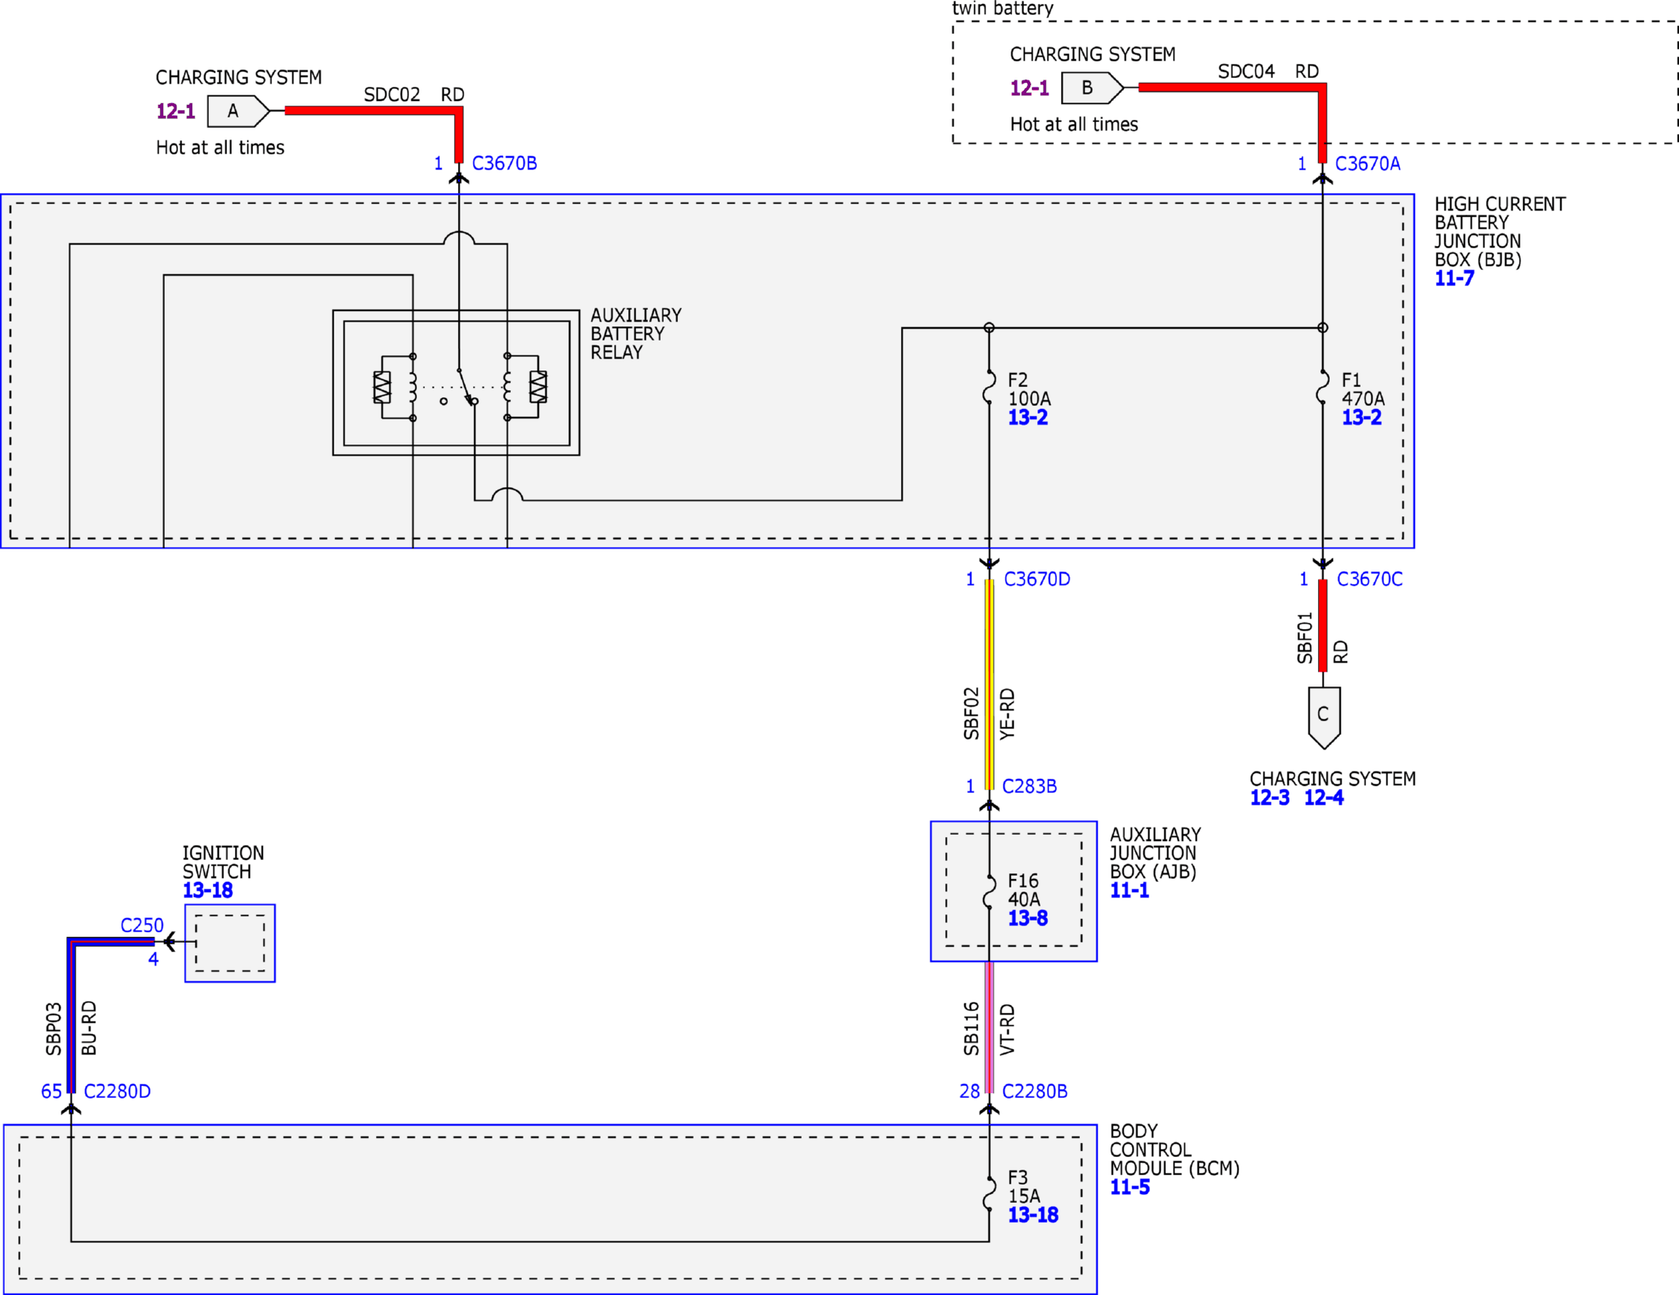Image resolution: width=1679 pixels, height=1295 pixels.
Task: Click the Ignition Switch component box
Action: click(x=230, y=943)
